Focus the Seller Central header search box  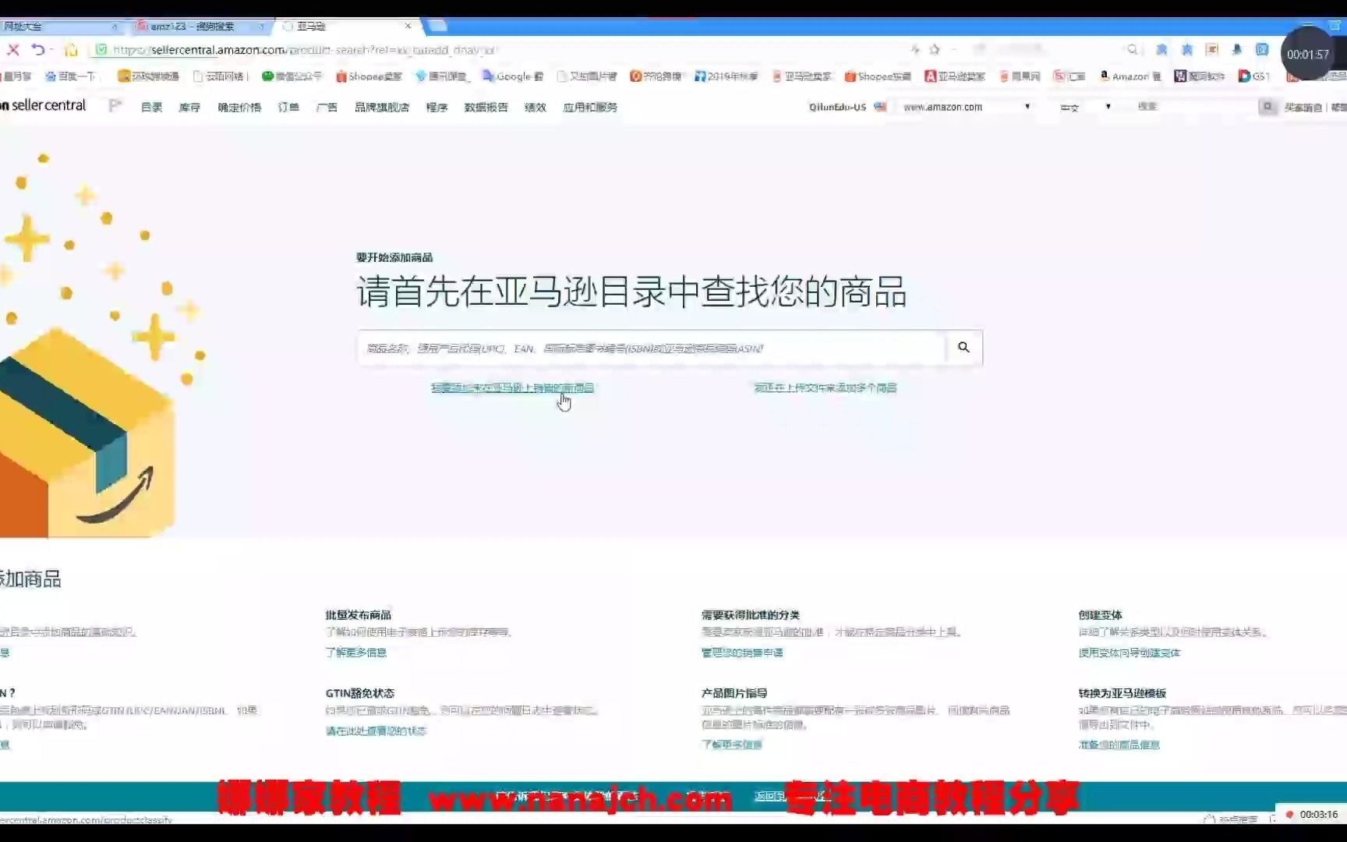coord(1194,107)
